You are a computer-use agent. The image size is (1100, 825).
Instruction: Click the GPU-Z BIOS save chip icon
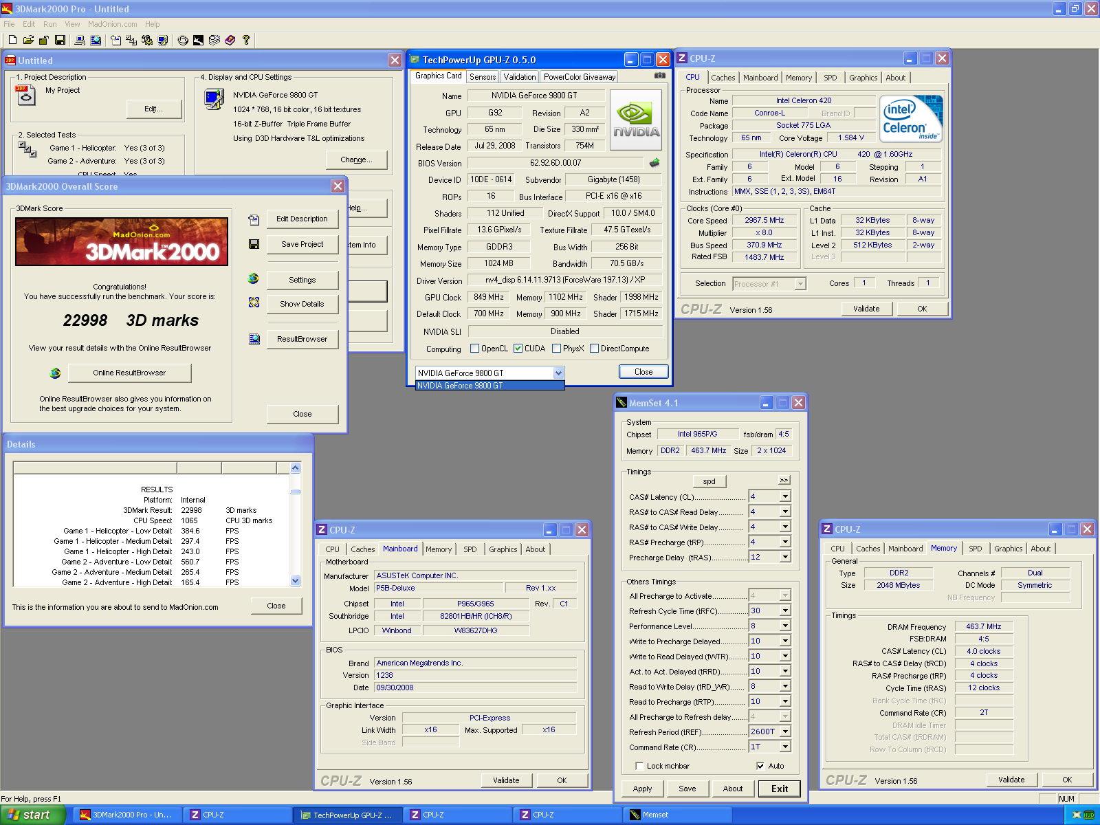tap(654, 163)
